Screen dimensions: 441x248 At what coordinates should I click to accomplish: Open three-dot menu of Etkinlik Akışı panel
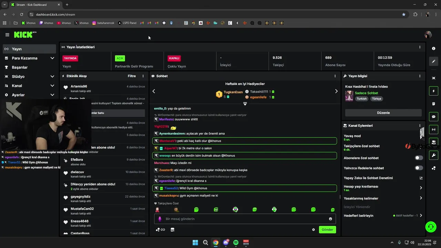coord(143,76)
